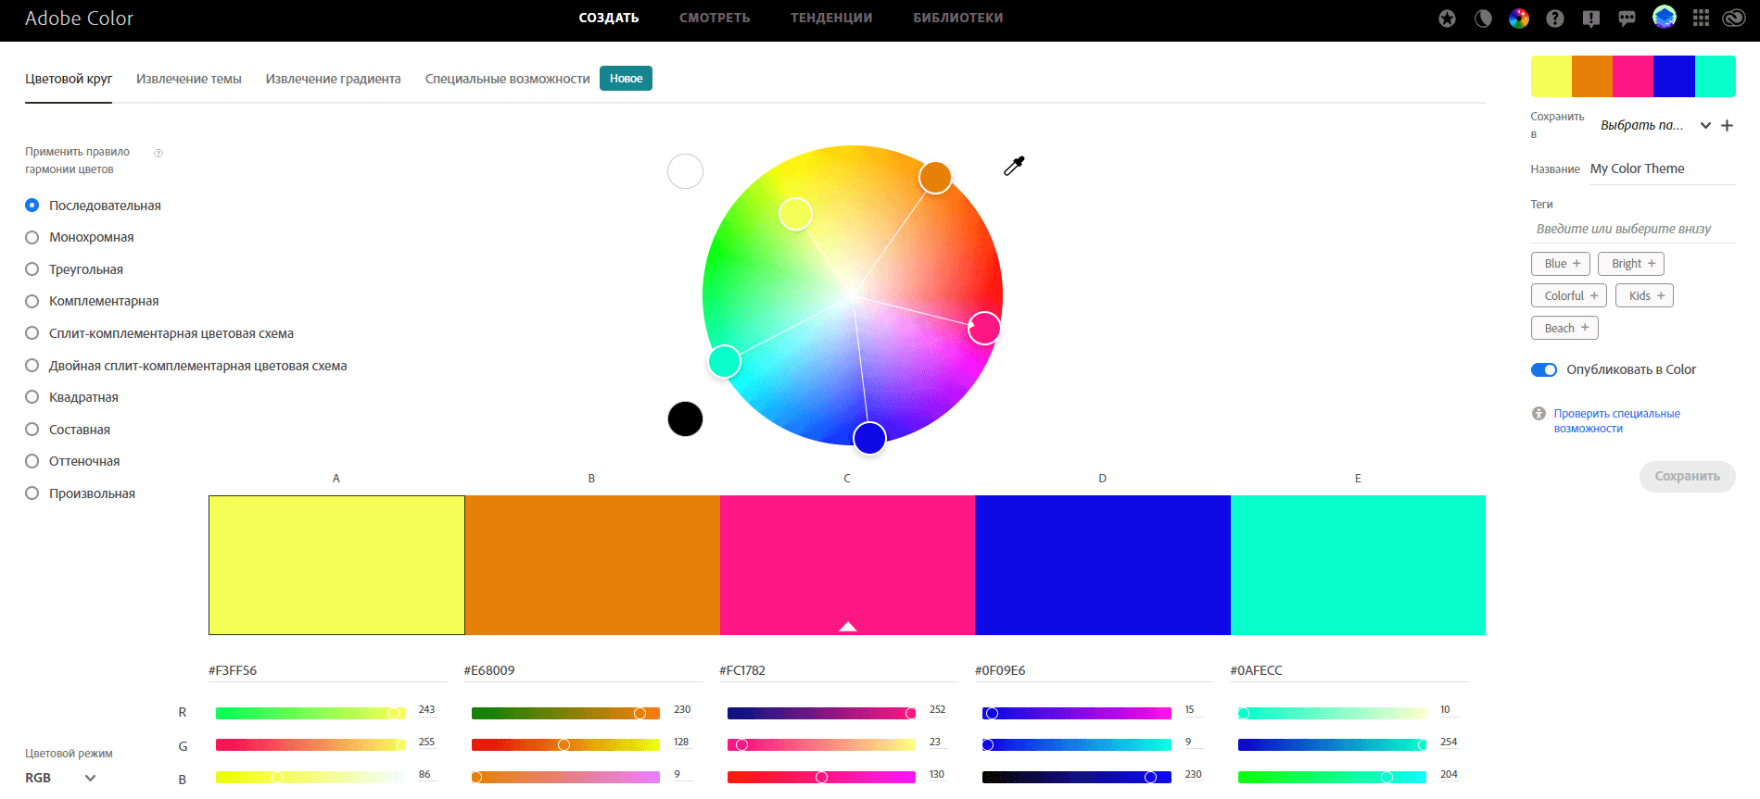
Task: Choose the Комплементарная harmony rule
Action: 32,301
